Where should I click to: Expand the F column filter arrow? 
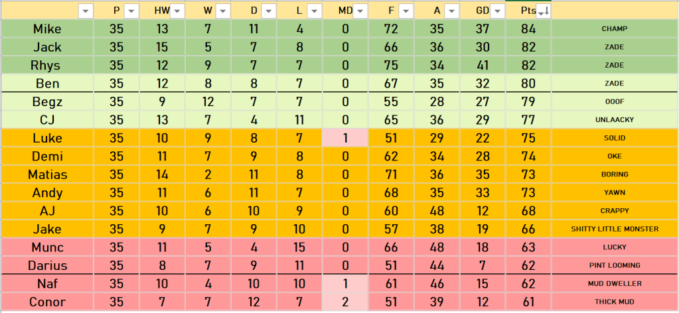(406, 11)
